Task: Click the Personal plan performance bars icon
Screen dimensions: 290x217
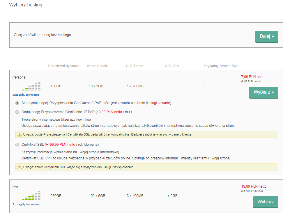Action: (x=31, y=86)
